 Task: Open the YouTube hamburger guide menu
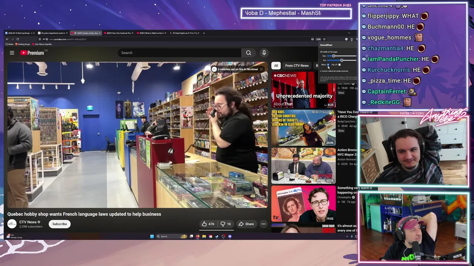click(x=12, y=53)
